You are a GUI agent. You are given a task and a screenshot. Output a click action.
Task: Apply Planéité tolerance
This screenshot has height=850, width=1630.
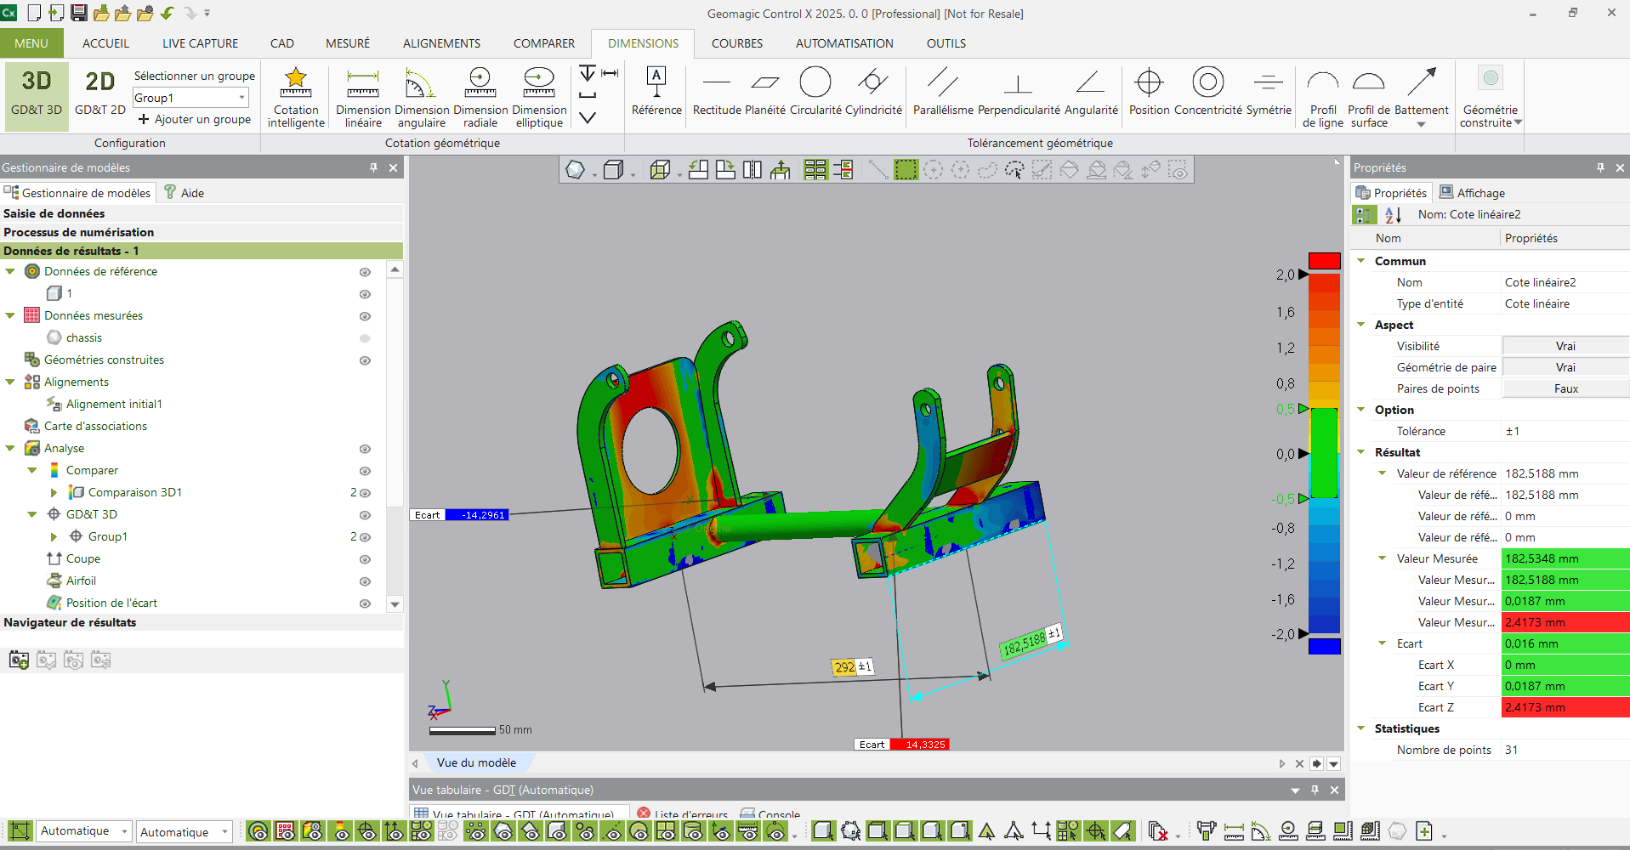[x=765, y=92]
